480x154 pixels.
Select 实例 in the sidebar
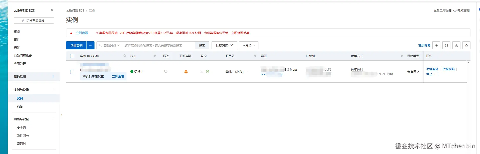pos(20,98)
